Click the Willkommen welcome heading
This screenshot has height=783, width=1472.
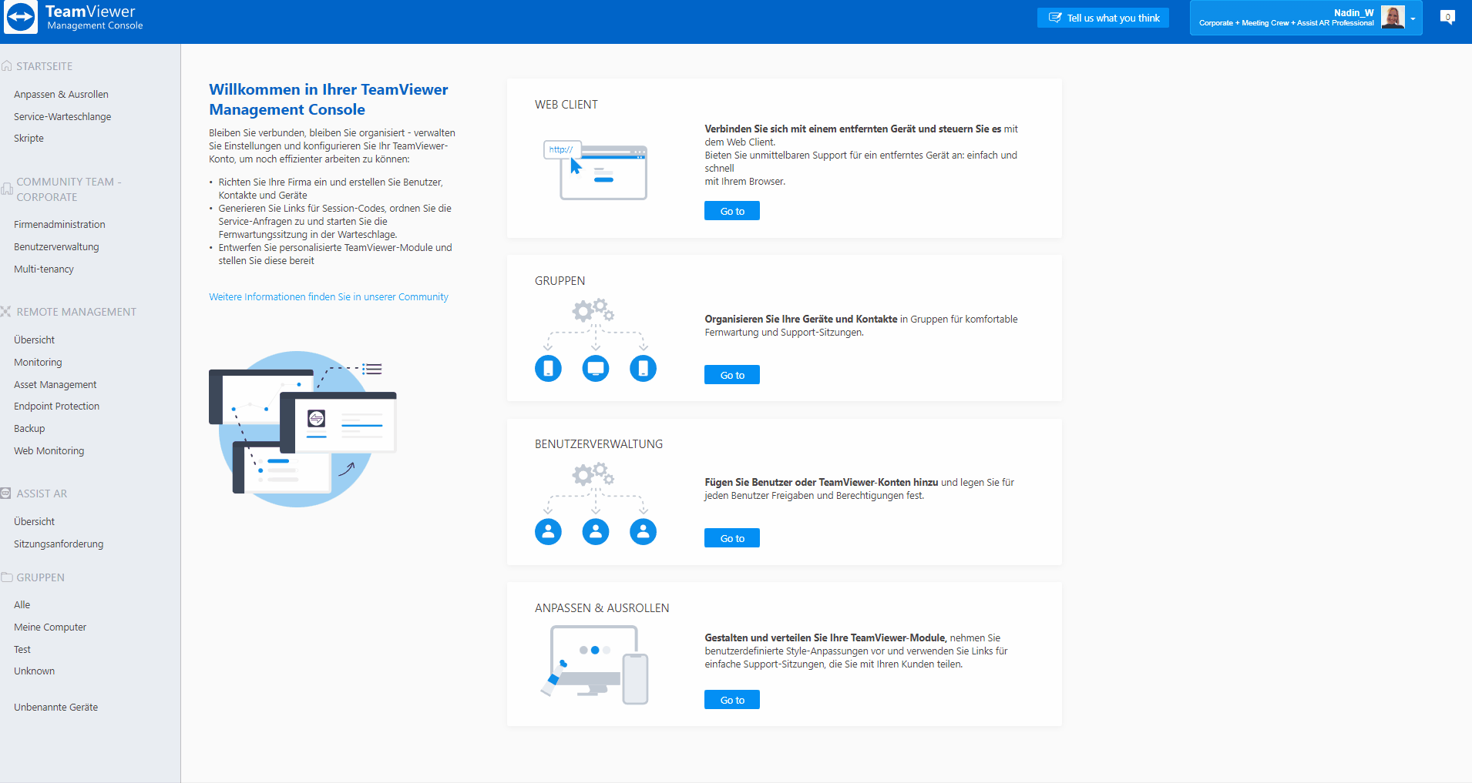coord(328,99)
